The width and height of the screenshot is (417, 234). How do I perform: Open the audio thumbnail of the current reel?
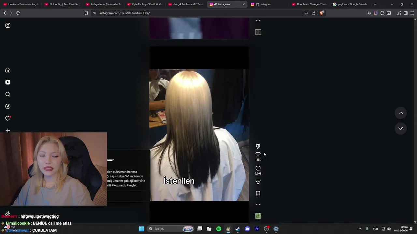pyautogui.click(x=258, y=216)
